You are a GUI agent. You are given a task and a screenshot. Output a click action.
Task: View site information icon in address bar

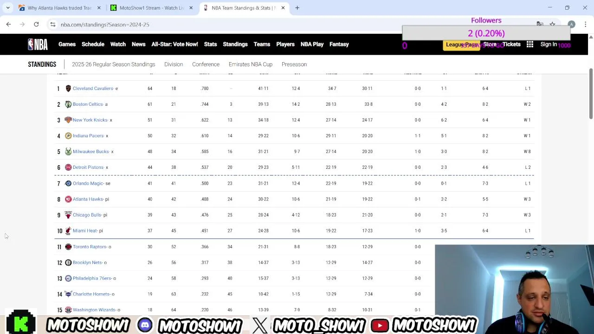tap(53, 24)
